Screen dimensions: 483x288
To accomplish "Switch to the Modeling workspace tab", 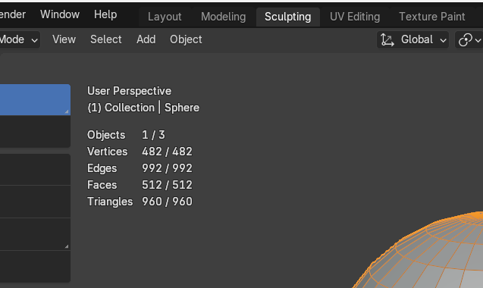I will (x=224, y=17).
